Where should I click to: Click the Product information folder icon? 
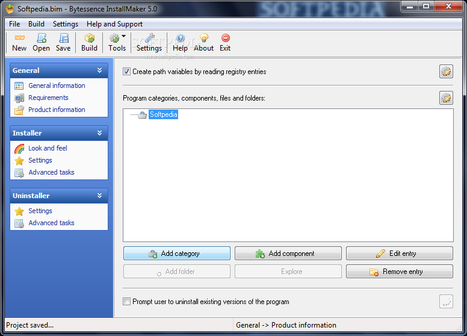click(19, 110)
